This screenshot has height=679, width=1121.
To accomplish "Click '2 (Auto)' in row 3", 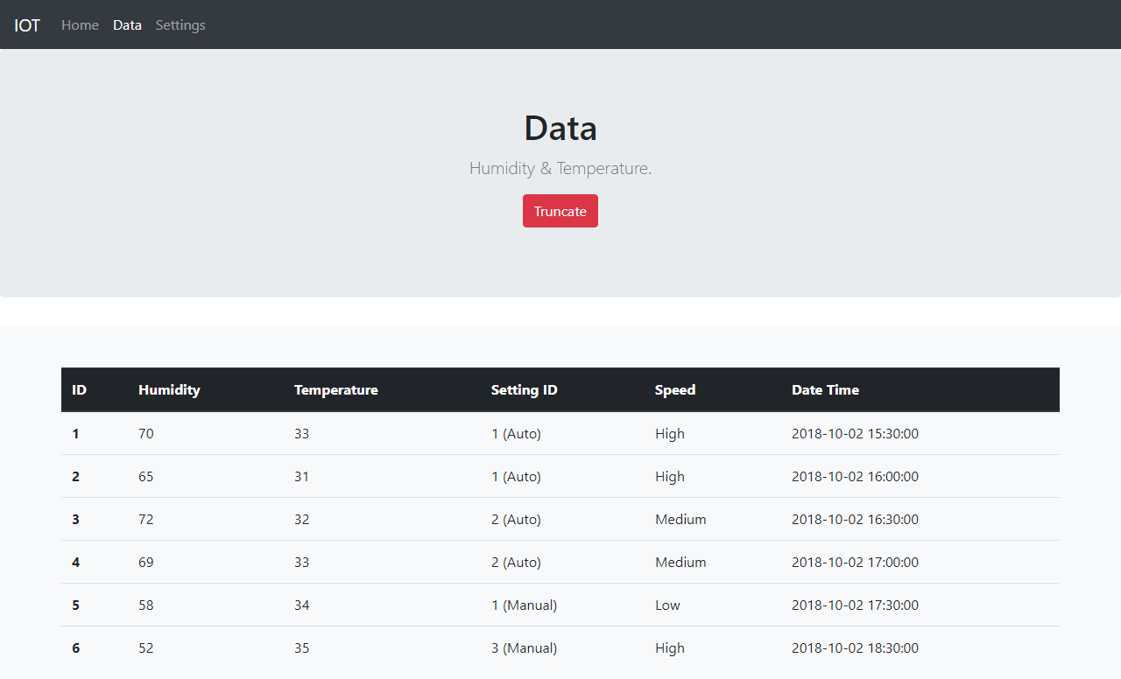I will (516, 519).
